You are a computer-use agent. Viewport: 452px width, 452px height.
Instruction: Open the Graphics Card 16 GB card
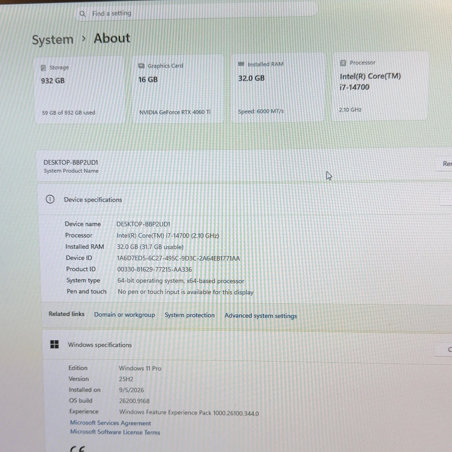point(177,89)
